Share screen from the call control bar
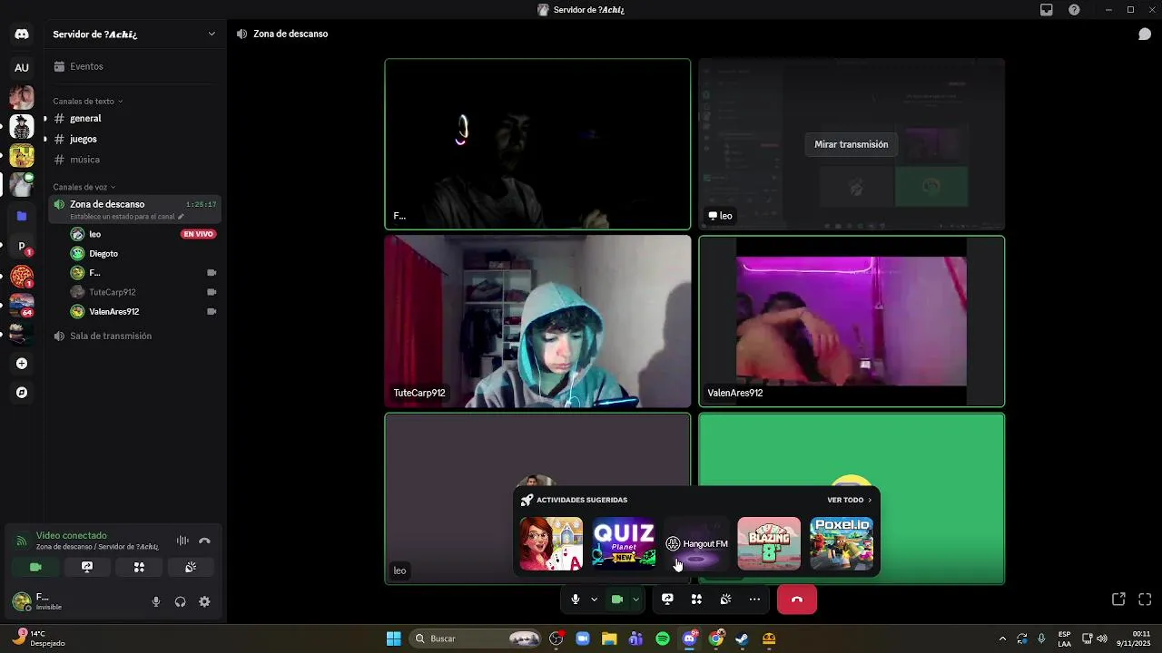1162x653 pixels. pyautogui.click(x=667, y=599)
